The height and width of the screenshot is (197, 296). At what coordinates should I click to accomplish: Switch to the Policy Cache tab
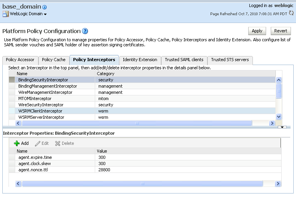tap(54, 60)
